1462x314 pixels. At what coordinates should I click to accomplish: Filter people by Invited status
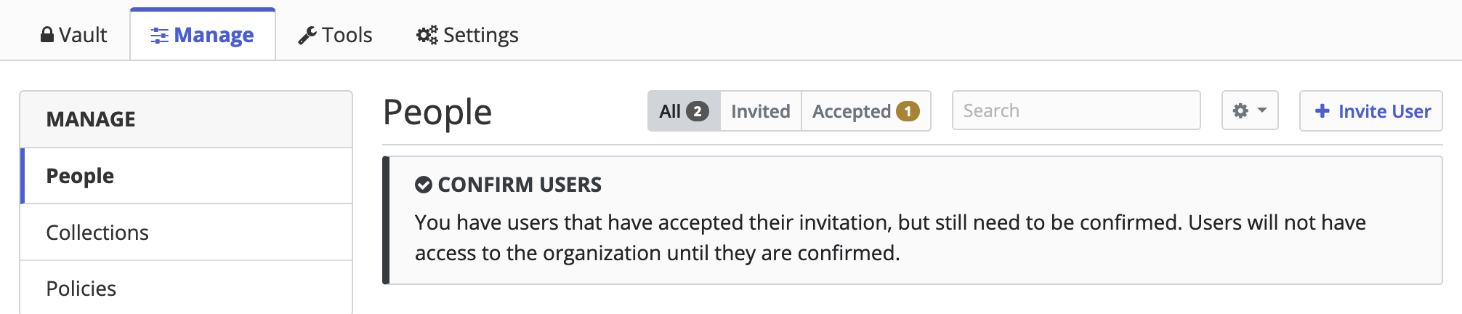pos(761,111)
